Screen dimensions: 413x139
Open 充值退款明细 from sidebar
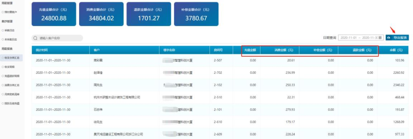pyautogui.click(x=11, y=76)
